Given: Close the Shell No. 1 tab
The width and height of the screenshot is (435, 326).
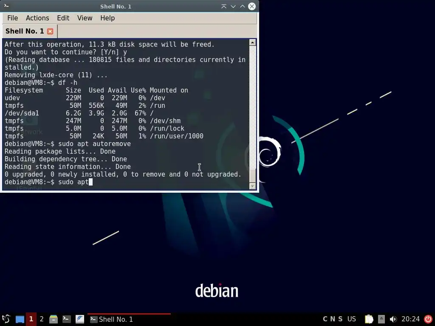Looking at the screenshot, I should (50, 31).
